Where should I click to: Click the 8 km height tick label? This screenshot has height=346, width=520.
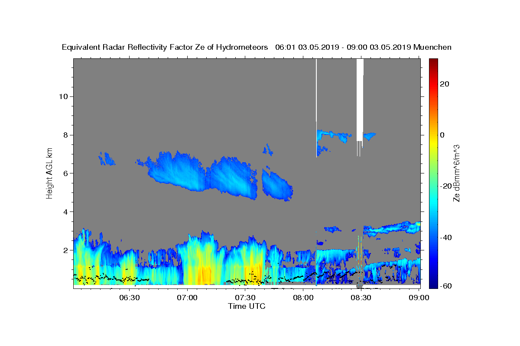65,135
